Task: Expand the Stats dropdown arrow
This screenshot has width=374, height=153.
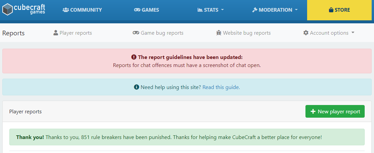Action: [x=223, y=10]
